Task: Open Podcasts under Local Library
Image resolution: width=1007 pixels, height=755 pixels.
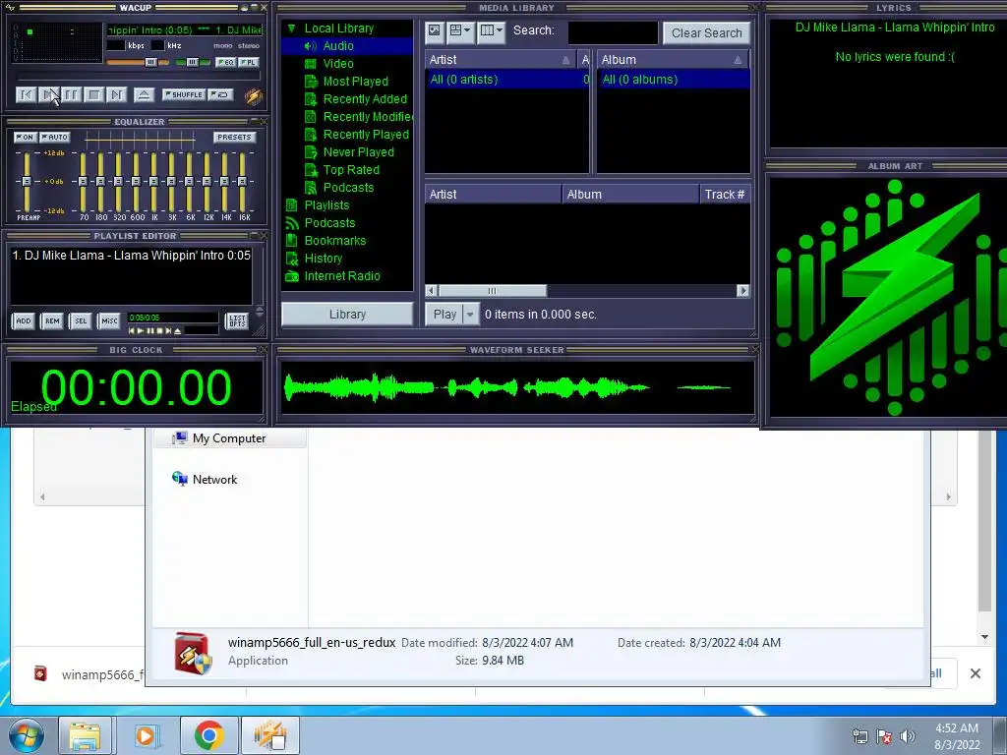Action: tap(348, 188)
